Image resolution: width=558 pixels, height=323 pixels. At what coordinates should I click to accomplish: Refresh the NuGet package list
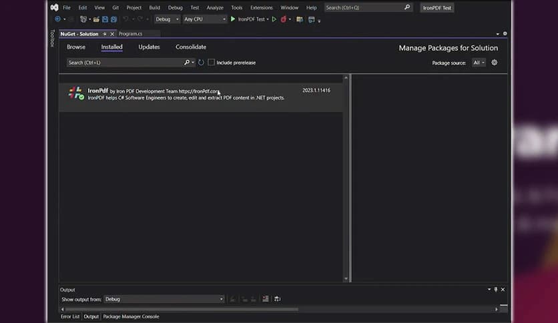(x=201, y=63)
